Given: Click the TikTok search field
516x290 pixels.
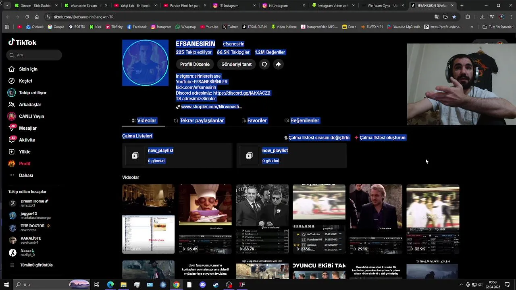Looking at the screenshot, I should click(x=34, y=55).
